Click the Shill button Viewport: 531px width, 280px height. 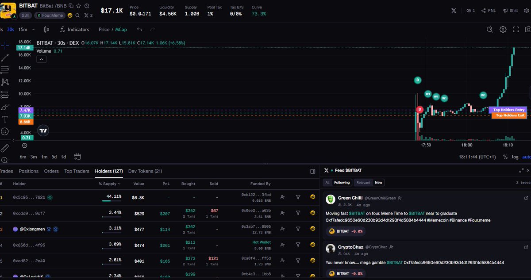pyautogui.click(x=510, y=10)
